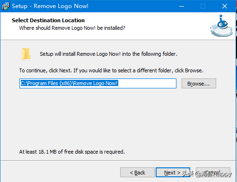Click 'Select Destination Location' heading
The width and height of the screenshot is (237, 182).
pyautogui.click(x=48, y=20)
